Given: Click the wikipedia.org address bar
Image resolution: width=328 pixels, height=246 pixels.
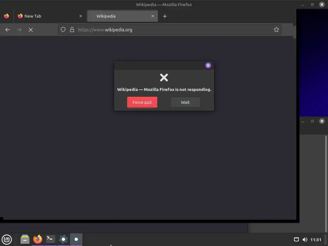Looking at the screenshot, I should pos(170,30).
